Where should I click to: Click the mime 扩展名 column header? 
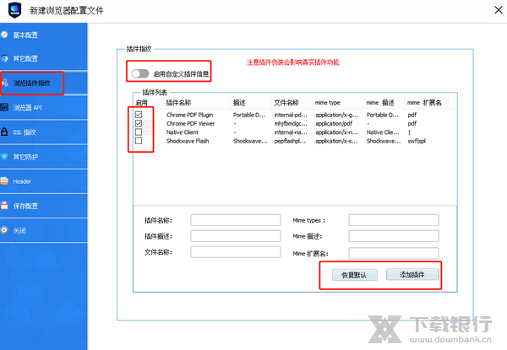click(x=424, y=103)
